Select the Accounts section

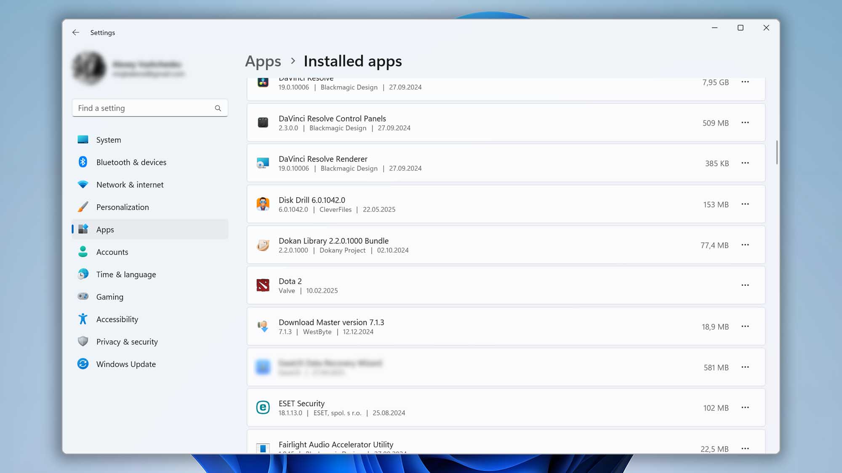pyautogui.click(x=150, y=252)
